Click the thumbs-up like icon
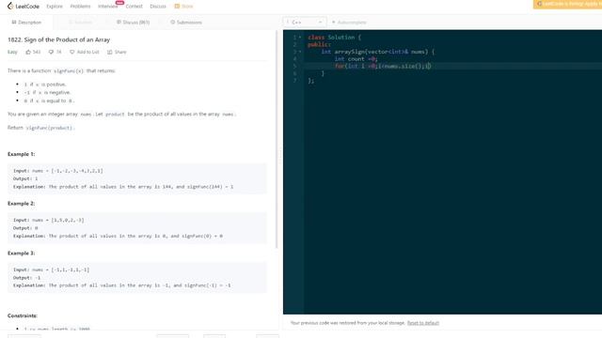This screenshot has width=602, height=338. pyautogui.click(x=28, y=52)
